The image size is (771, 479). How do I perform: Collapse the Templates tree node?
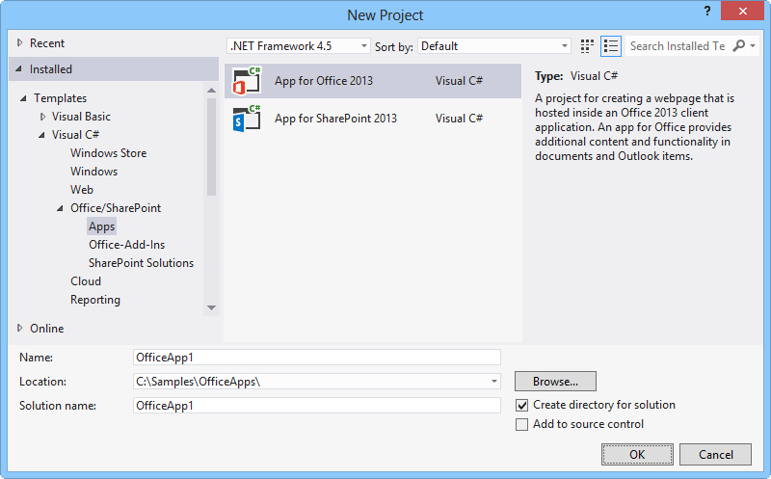click(23, 98)
